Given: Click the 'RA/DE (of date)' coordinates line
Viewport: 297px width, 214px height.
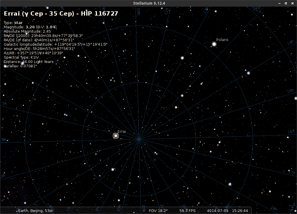Looking at the screenshot, I should click(39, 40).
